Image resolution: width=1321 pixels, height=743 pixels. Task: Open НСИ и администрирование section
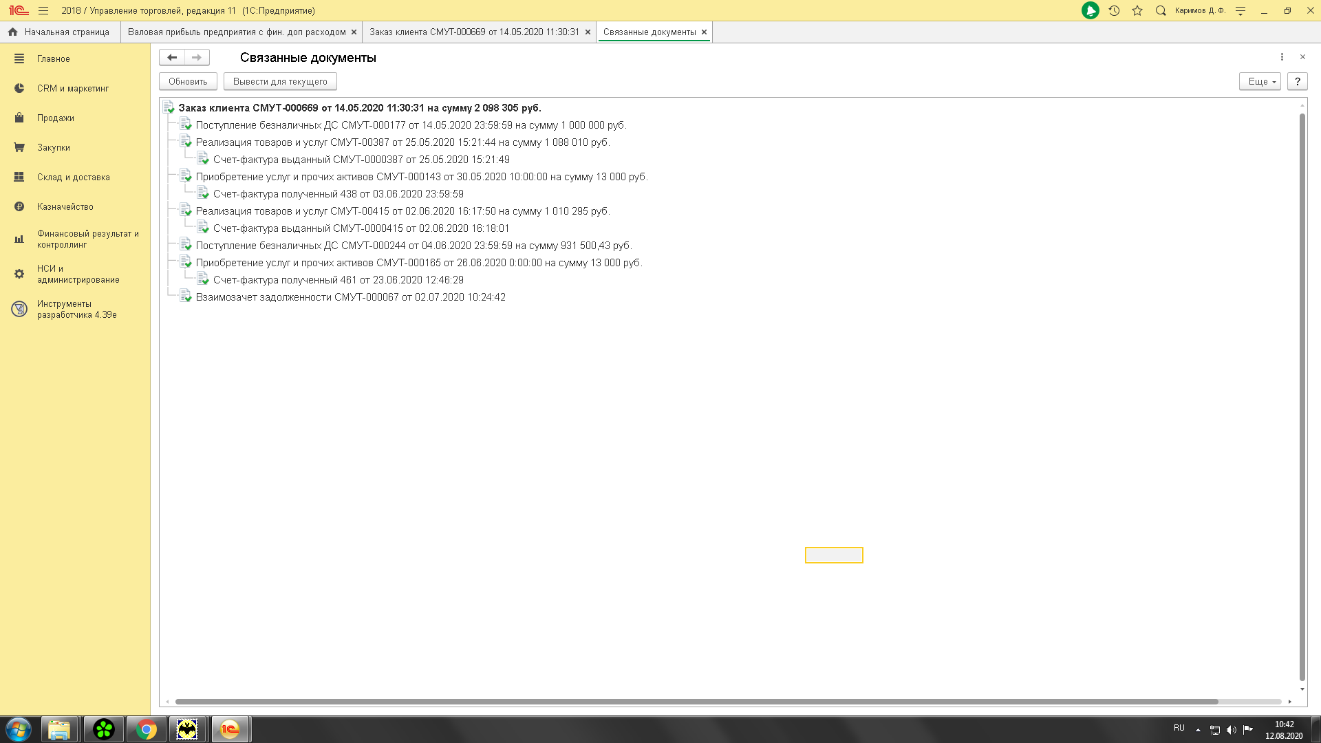click(78, 274)
